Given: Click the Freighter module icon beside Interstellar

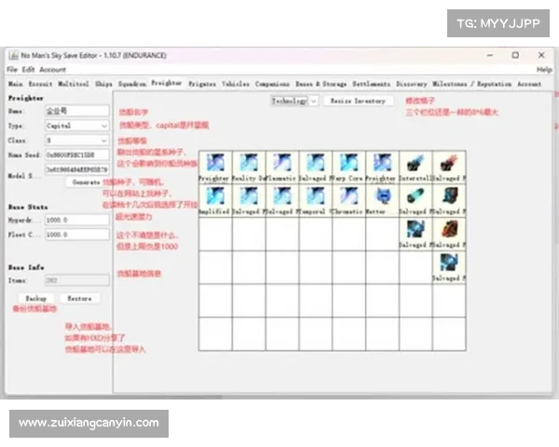Looking at the screenshot, I should [382, 163].
